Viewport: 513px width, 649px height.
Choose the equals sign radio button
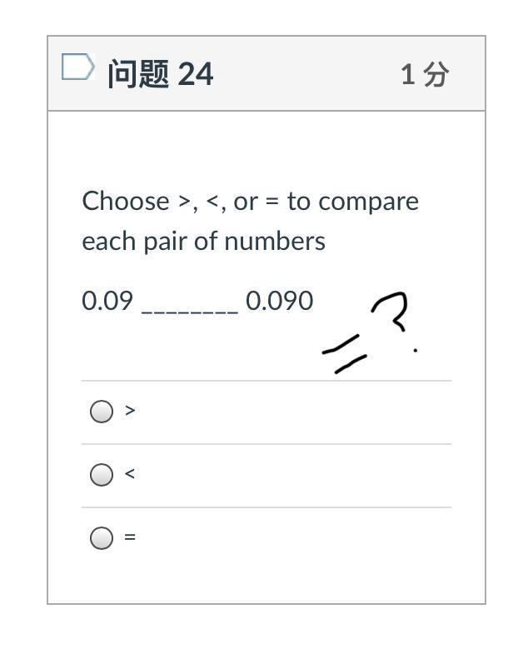102,538
